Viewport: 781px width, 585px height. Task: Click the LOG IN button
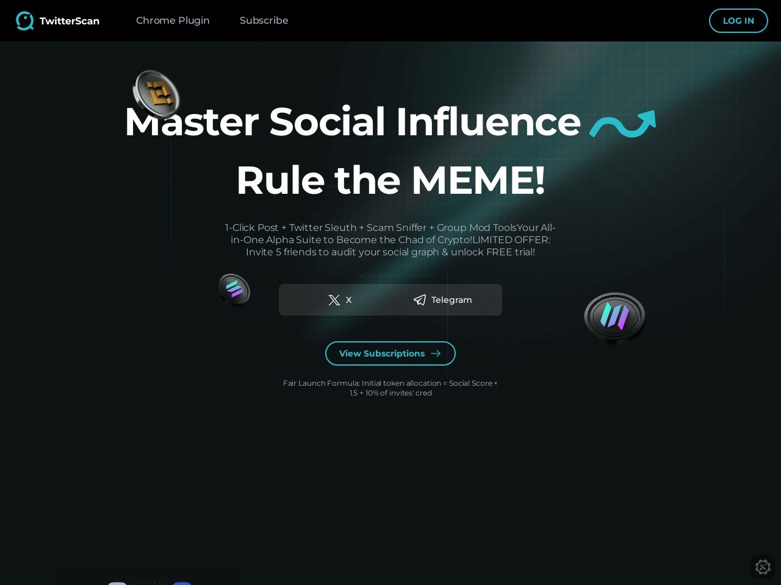[x=738, y=21]
